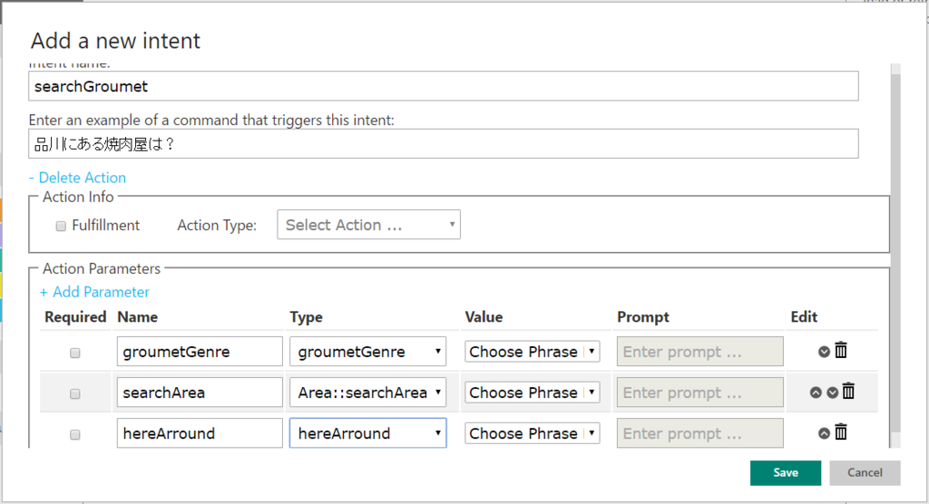929x504 pixels.
Task: Move searchArea parameter up with arrow icon
Action: point(816,393)
